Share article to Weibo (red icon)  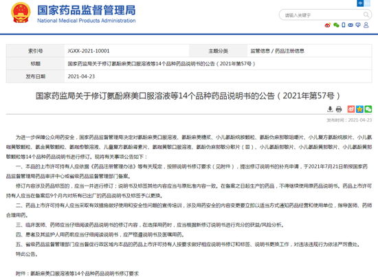pos(351,109)
